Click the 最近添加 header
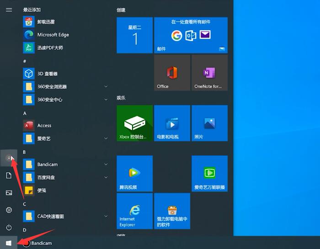The image size is (320, 249). coord(32,10)
